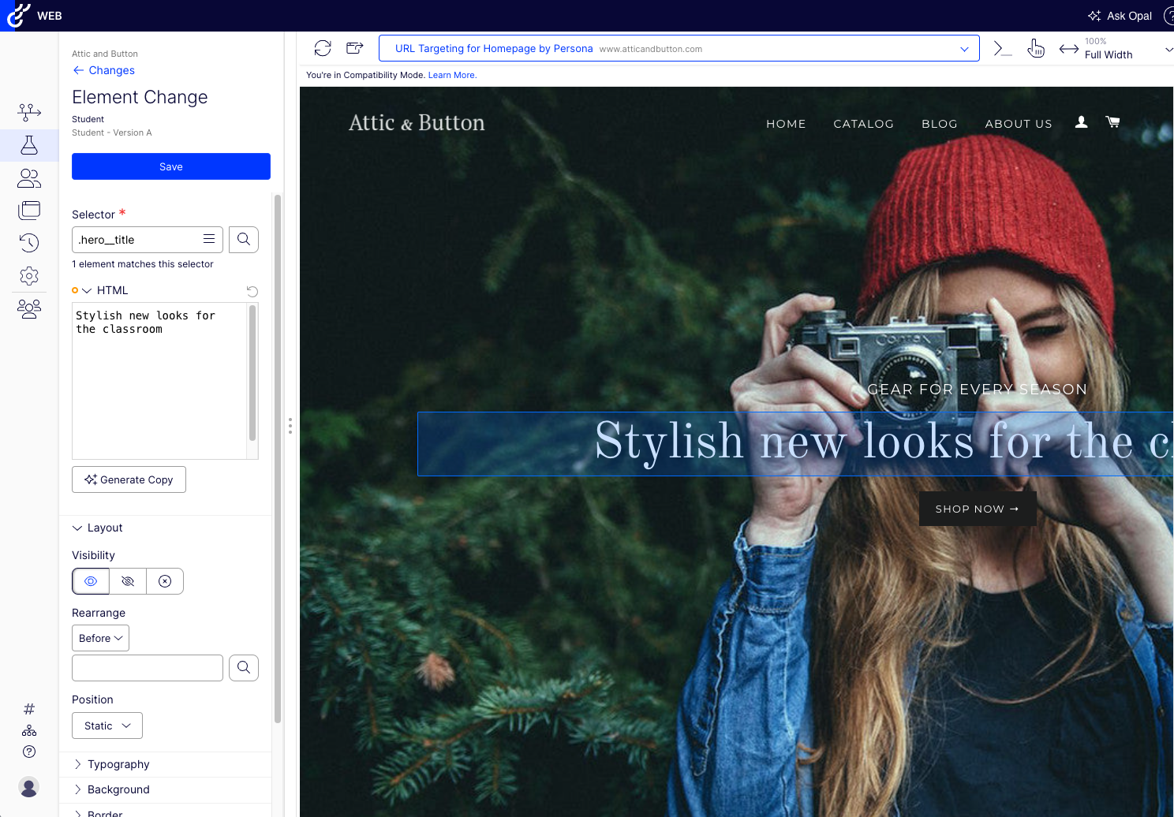This screenshot has width=1174, height=817.
Task: Remove element using the circled-x visibility option
Action: (165, 581)
